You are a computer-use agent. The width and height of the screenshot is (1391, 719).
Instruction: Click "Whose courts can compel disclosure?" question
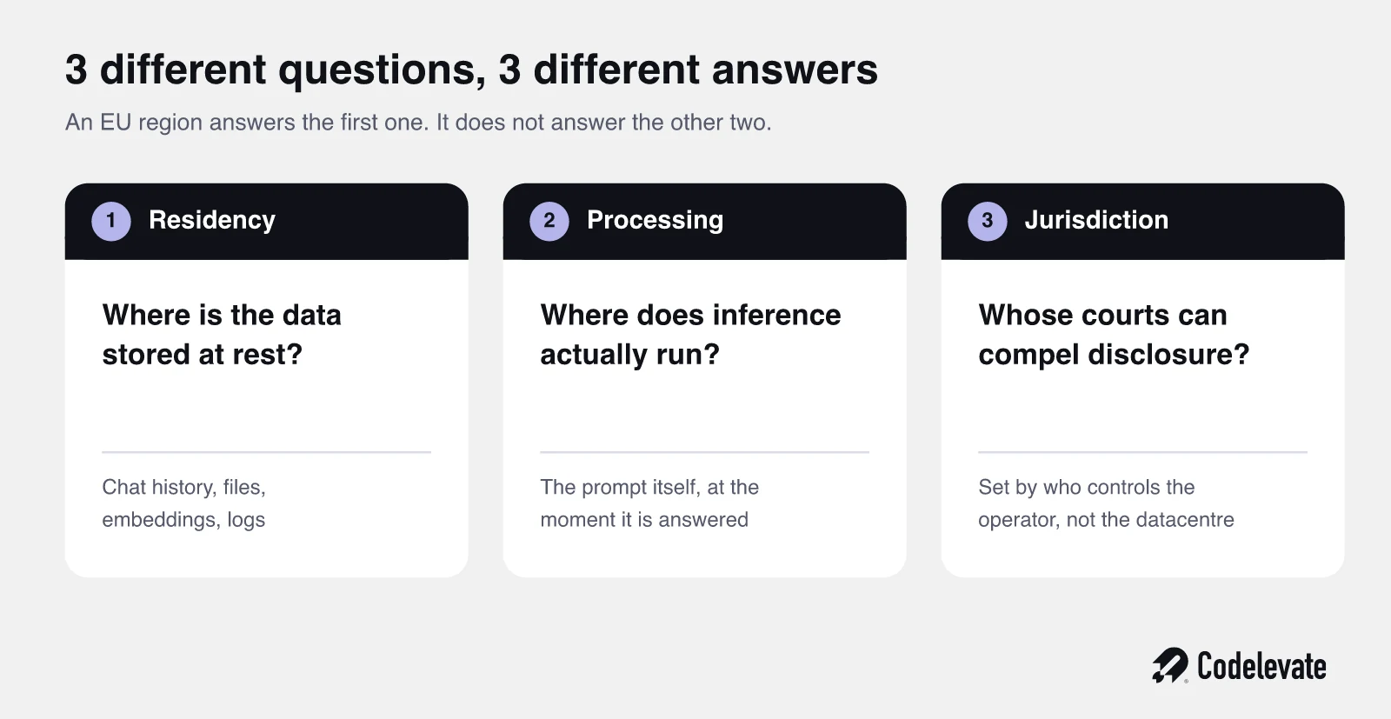1114,335
